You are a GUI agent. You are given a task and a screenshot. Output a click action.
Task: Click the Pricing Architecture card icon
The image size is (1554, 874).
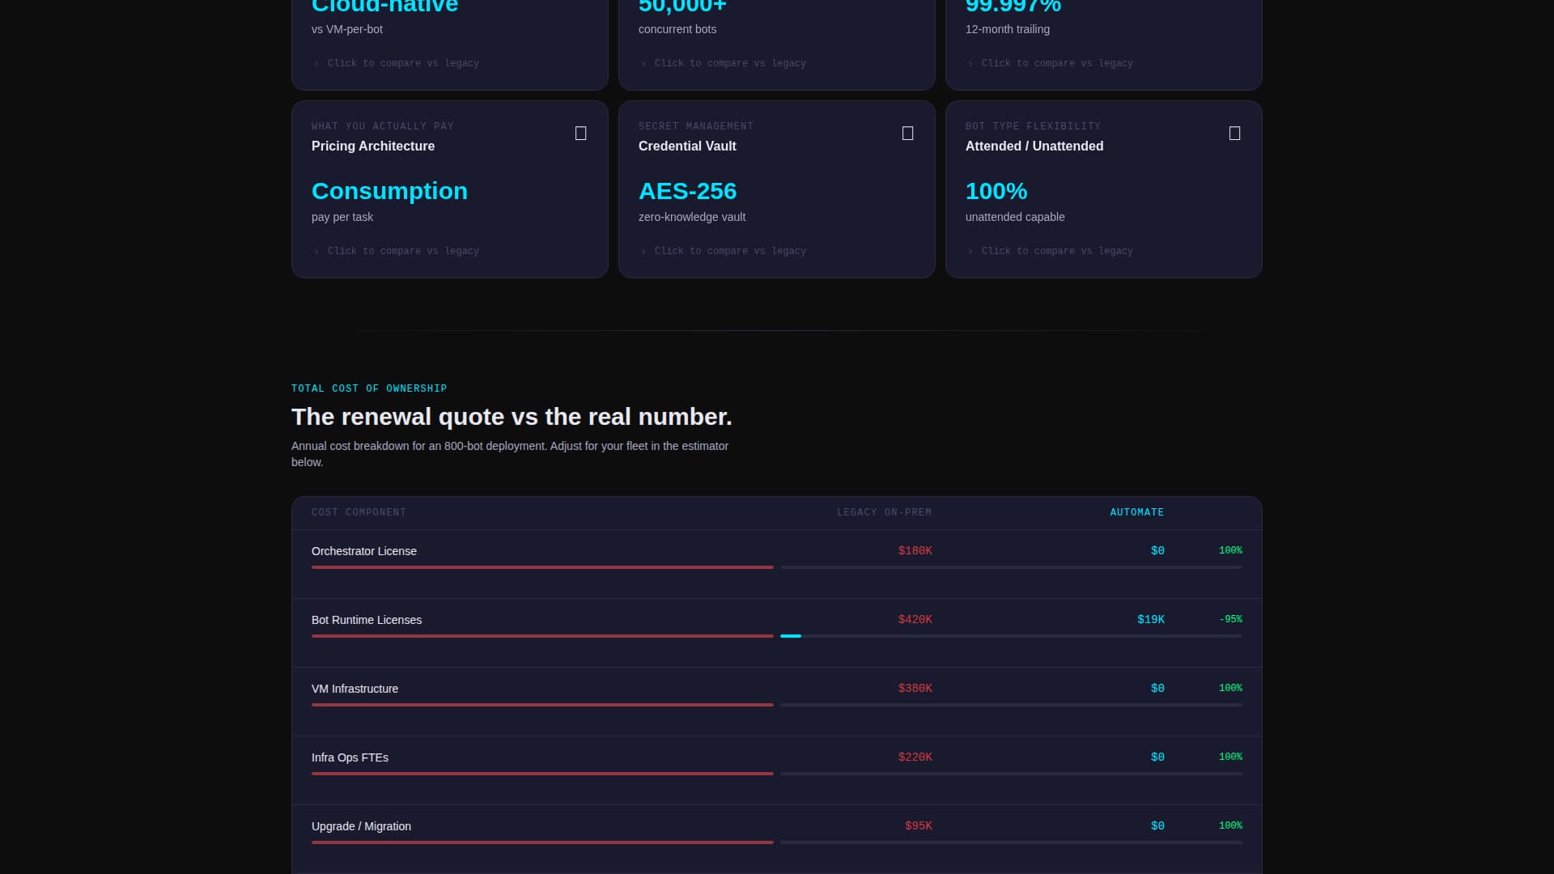coord(581,133)
